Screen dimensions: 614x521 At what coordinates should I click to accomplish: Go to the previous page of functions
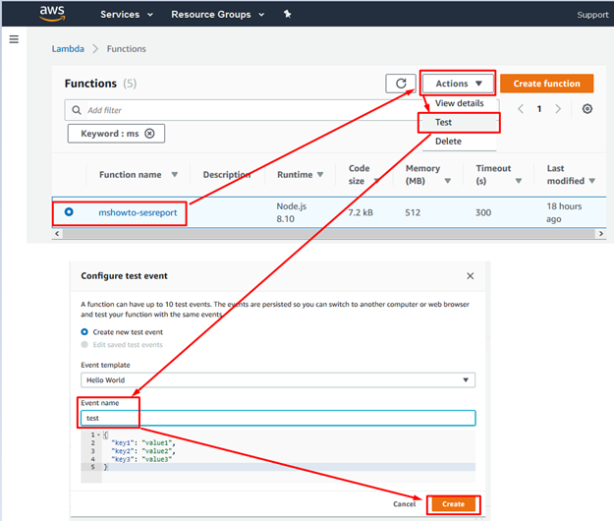pos(521,109)
